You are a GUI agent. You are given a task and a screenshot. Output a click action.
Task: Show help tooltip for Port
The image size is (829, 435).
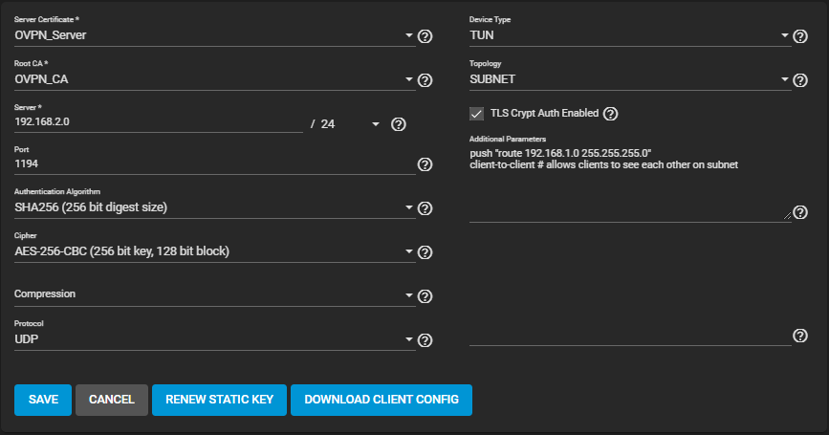(425, 164)
